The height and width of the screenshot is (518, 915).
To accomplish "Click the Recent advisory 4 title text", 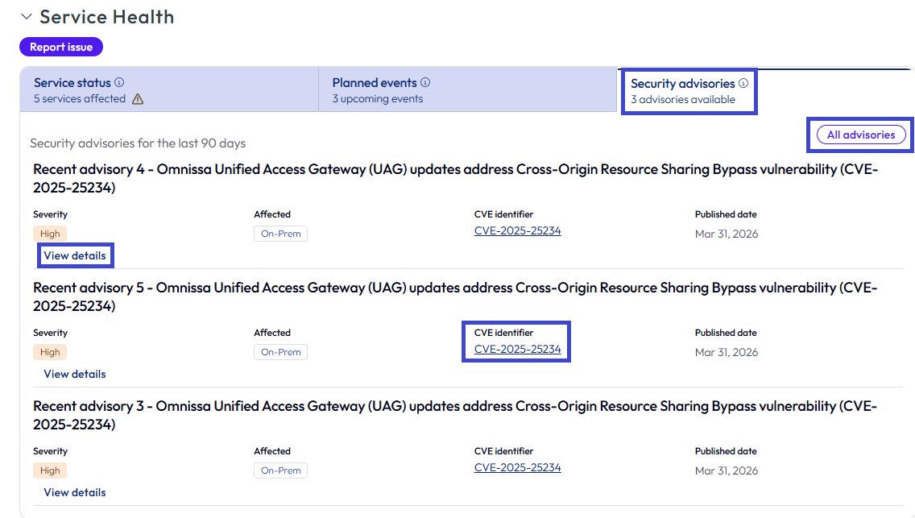I will (x=456, y=179).
